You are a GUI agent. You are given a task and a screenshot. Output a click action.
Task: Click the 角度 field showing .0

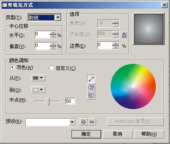point(105,23)
